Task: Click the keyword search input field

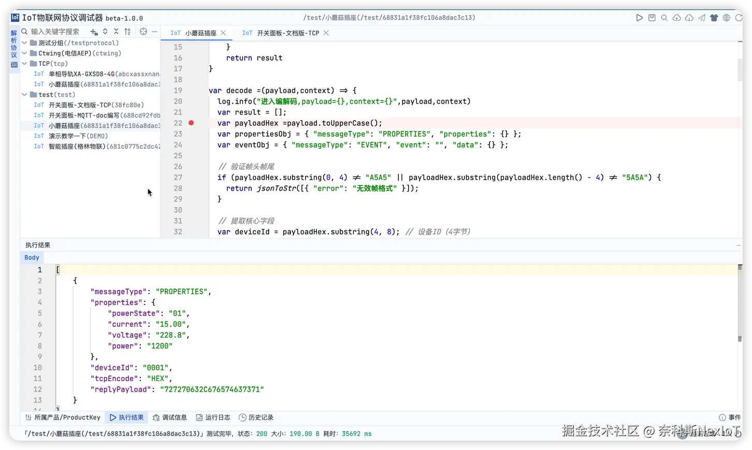Action: 55,32
